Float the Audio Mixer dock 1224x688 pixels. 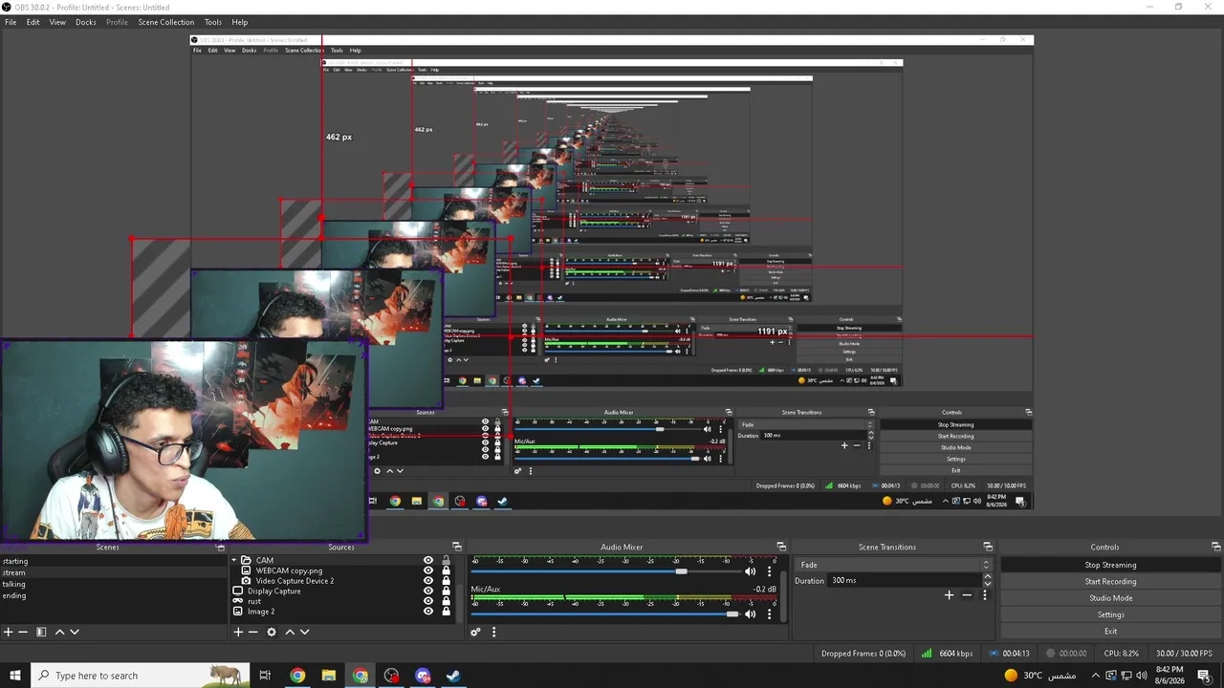tap(781, 548)
